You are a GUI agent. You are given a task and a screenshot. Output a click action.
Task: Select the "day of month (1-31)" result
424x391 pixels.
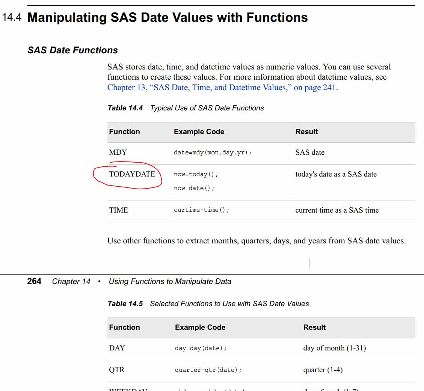[x=334, y=348]
